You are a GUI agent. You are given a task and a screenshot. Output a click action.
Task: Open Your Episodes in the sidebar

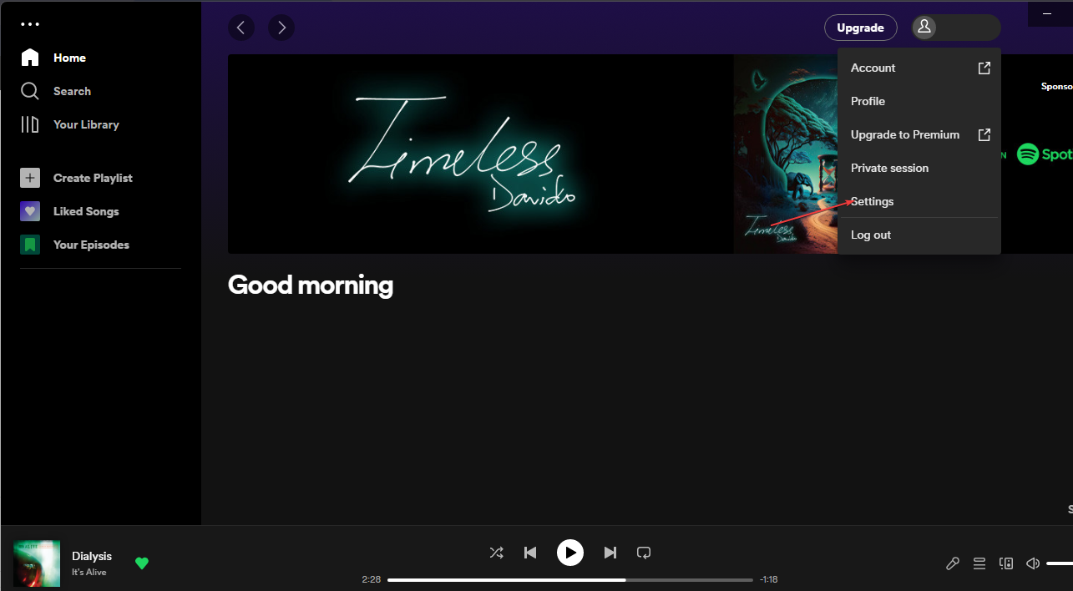coord(74,245)
